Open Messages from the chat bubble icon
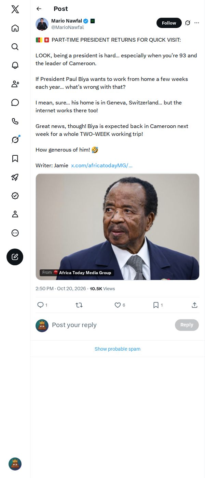This screenshot has height=478, width=205. click(x=15, y=102)
